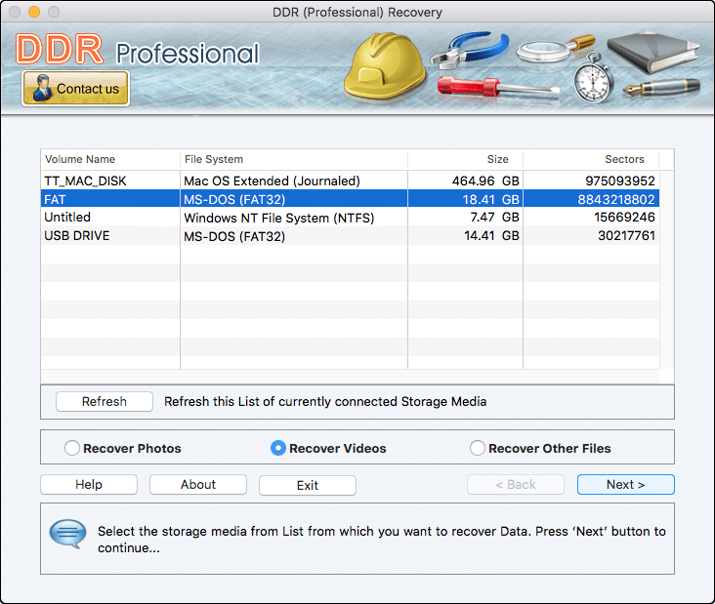Click MS-DOS (FAT32) cell in FAT row
The image size is (715, 604).
point(294,199)
